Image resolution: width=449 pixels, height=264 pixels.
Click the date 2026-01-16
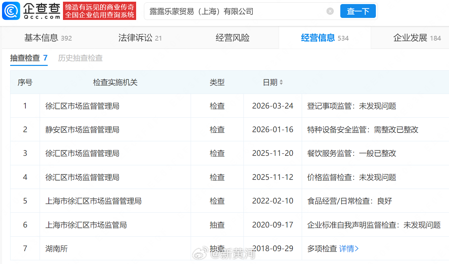[x=273, y=130]
